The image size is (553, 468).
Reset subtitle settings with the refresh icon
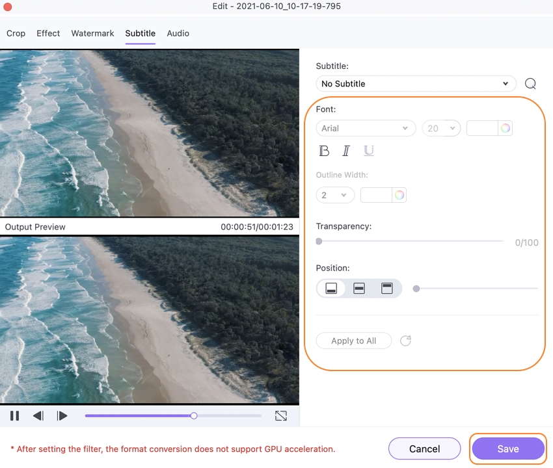(405, 341)
